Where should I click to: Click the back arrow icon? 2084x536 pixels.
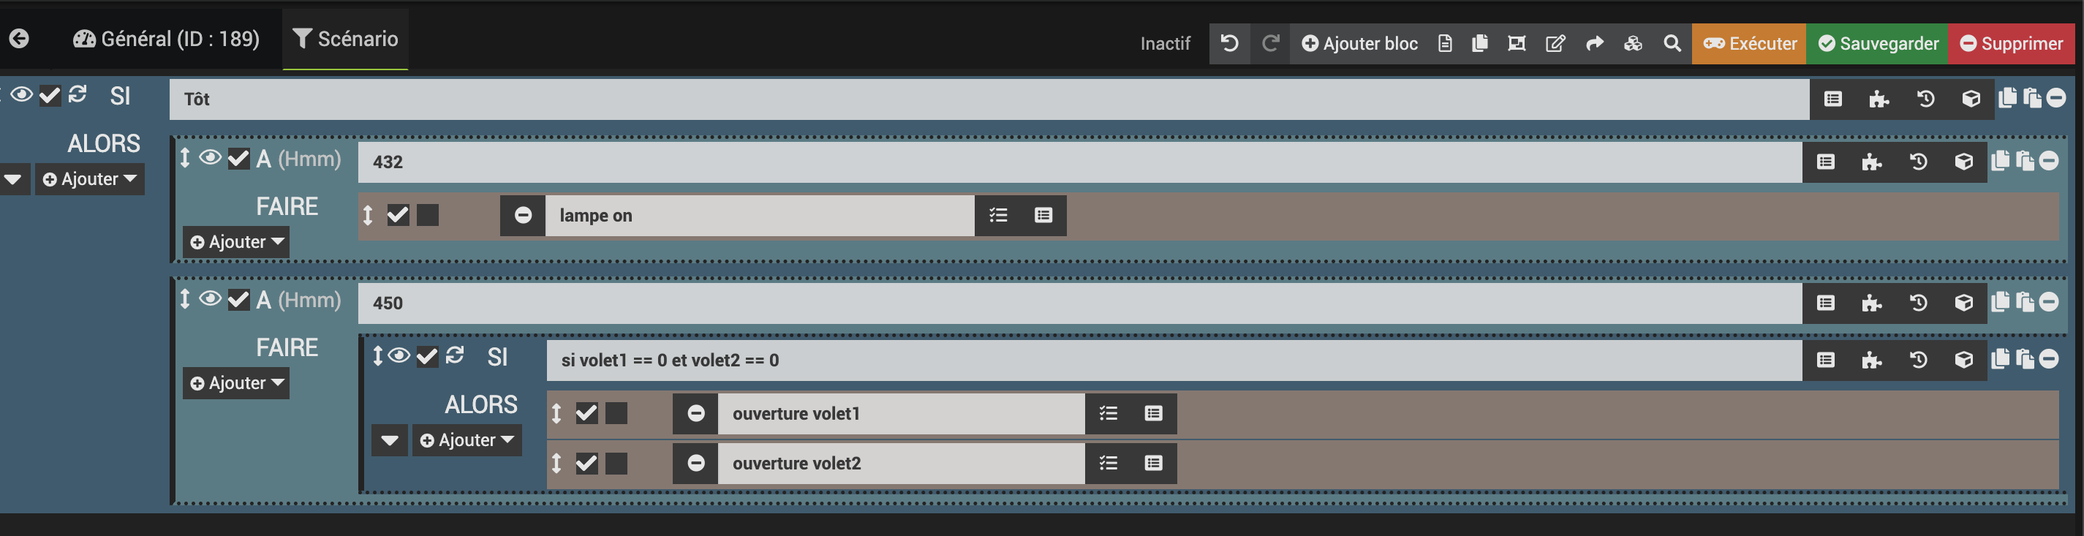tap(20, 39)
